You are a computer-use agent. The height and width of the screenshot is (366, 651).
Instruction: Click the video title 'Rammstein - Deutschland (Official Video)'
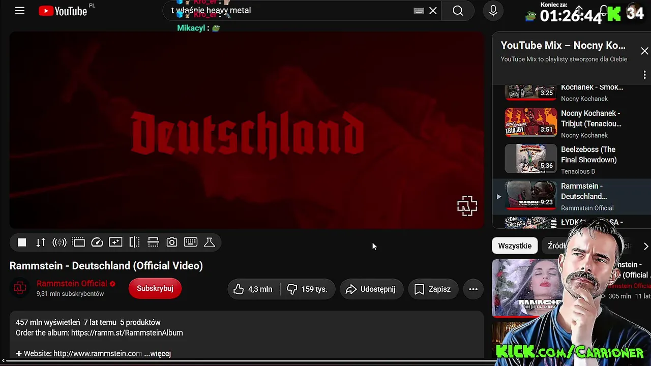(x=106, y=265)
